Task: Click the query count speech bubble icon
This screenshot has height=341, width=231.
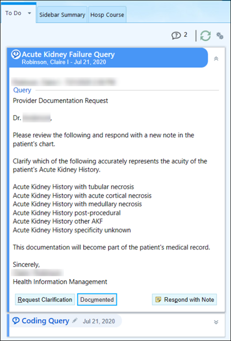Action: point(176,35)
